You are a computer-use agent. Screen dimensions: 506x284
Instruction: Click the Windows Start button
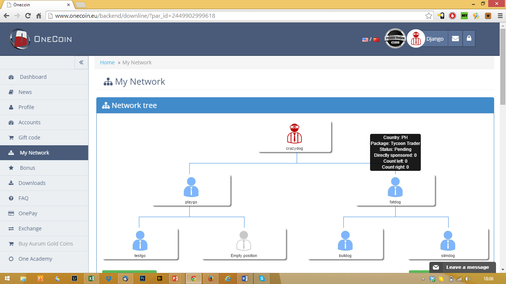[x=7, y=278]
